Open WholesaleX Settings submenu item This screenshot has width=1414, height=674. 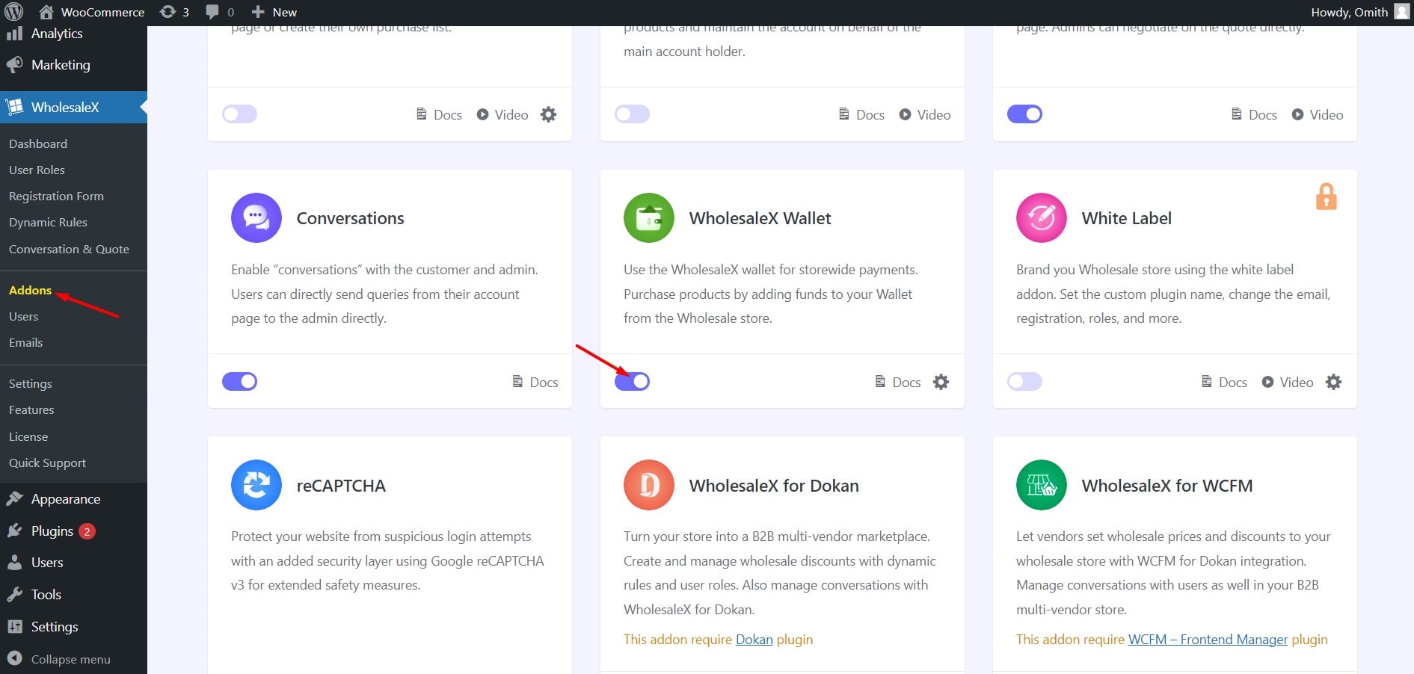[x=30, y=383]
